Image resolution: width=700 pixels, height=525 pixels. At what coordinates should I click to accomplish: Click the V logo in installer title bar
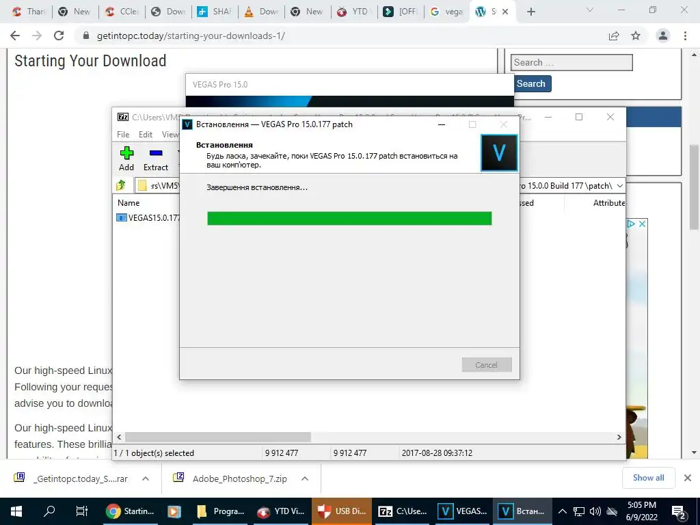(187, 124)
